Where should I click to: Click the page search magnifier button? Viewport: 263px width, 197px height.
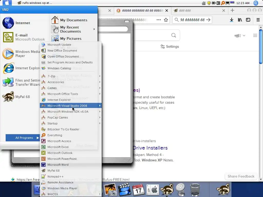click(174, 35)
